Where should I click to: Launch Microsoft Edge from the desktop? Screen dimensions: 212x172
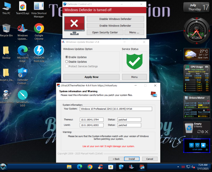coord(22,54)
